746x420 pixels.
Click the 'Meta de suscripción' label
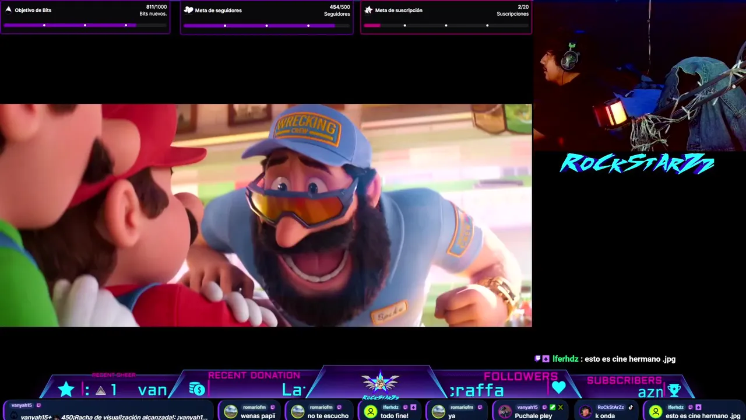[x=399, y=10]
